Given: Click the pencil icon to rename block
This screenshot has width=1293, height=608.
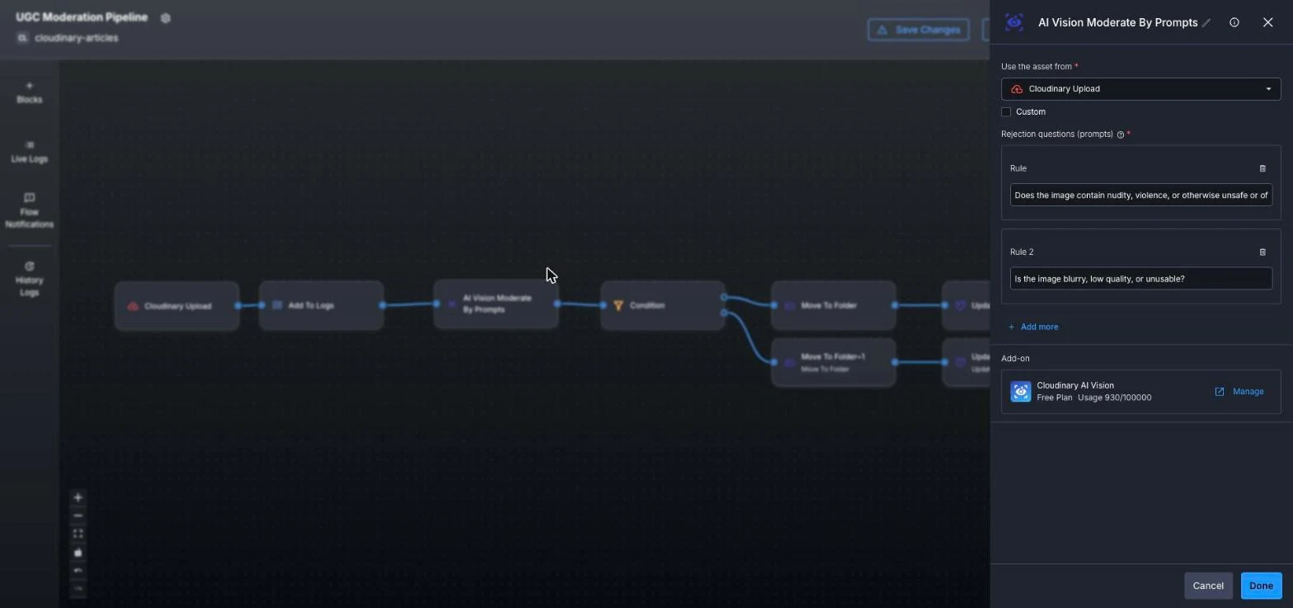Looking at the screenshot, I should 1206,23.
